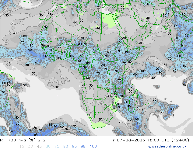Click the legend value 15

click(x=22, y=147)
